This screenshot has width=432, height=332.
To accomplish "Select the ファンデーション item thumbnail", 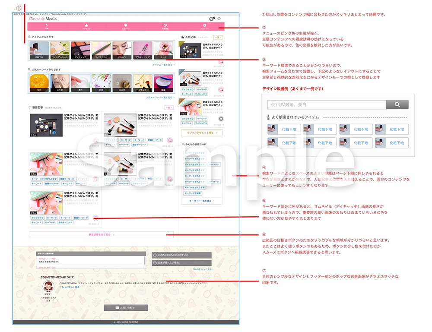I will (60, 51).
